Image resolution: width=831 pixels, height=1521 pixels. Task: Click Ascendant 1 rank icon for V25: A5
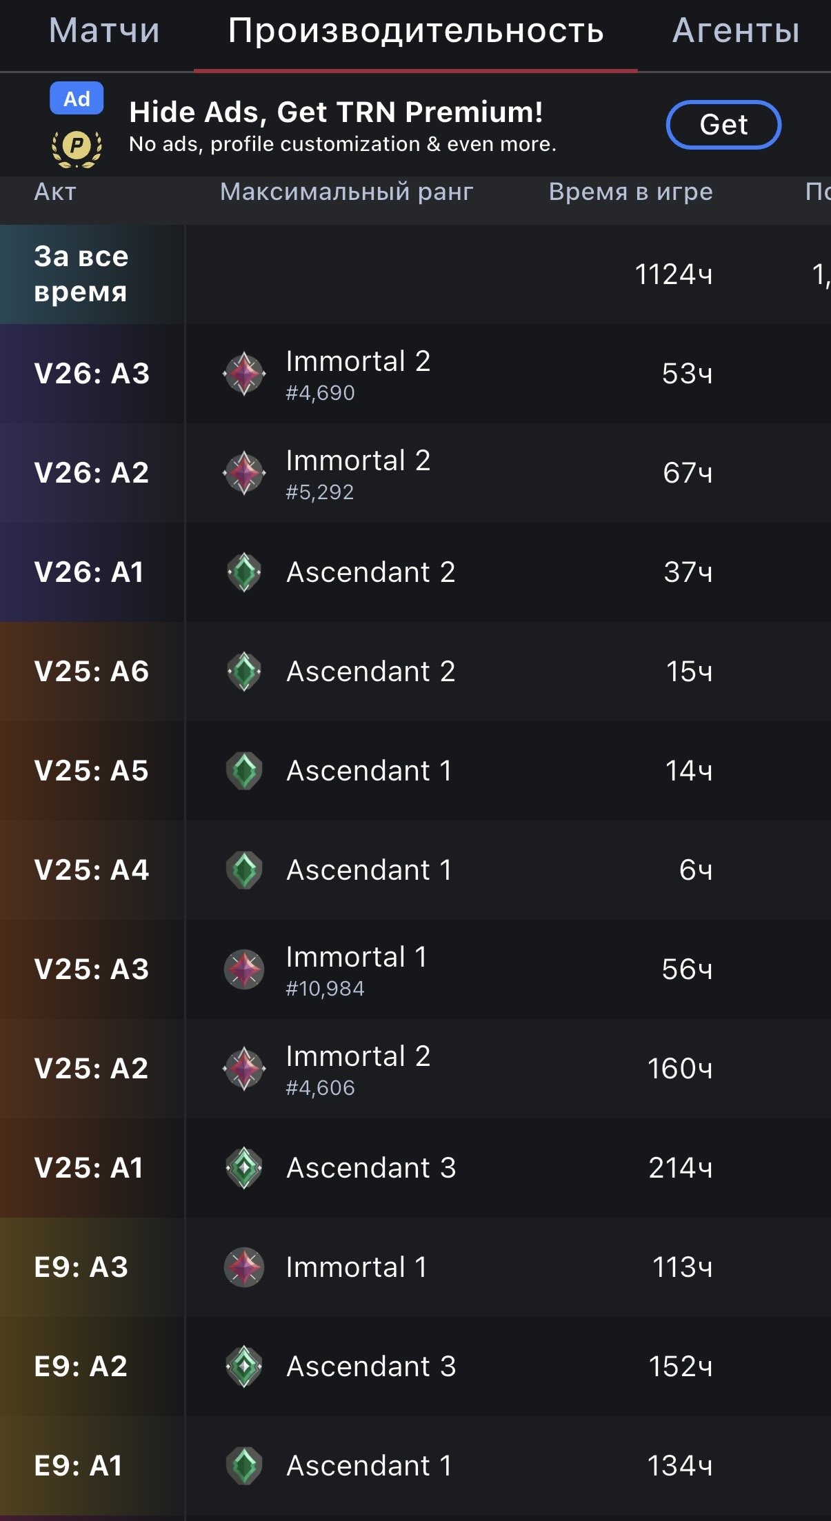pos(244,771)
